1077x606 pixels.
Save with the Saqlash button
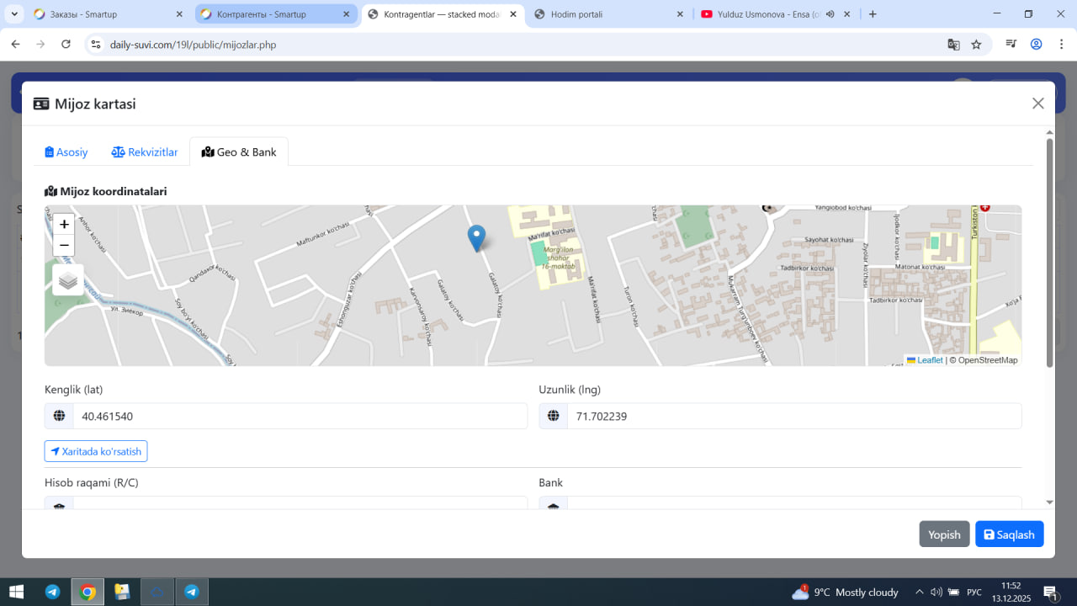(x=1009, y=534)
